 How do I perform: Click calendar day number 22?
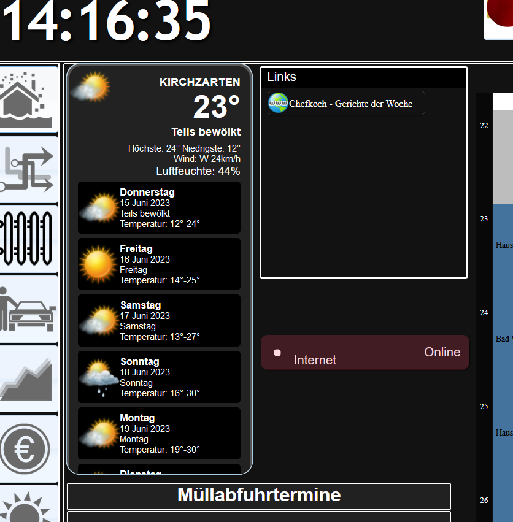pos(484,126)
